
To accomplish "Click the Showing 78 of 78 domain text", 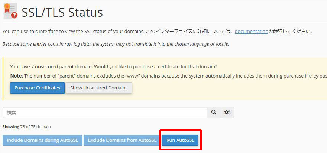I will [26, 127].
